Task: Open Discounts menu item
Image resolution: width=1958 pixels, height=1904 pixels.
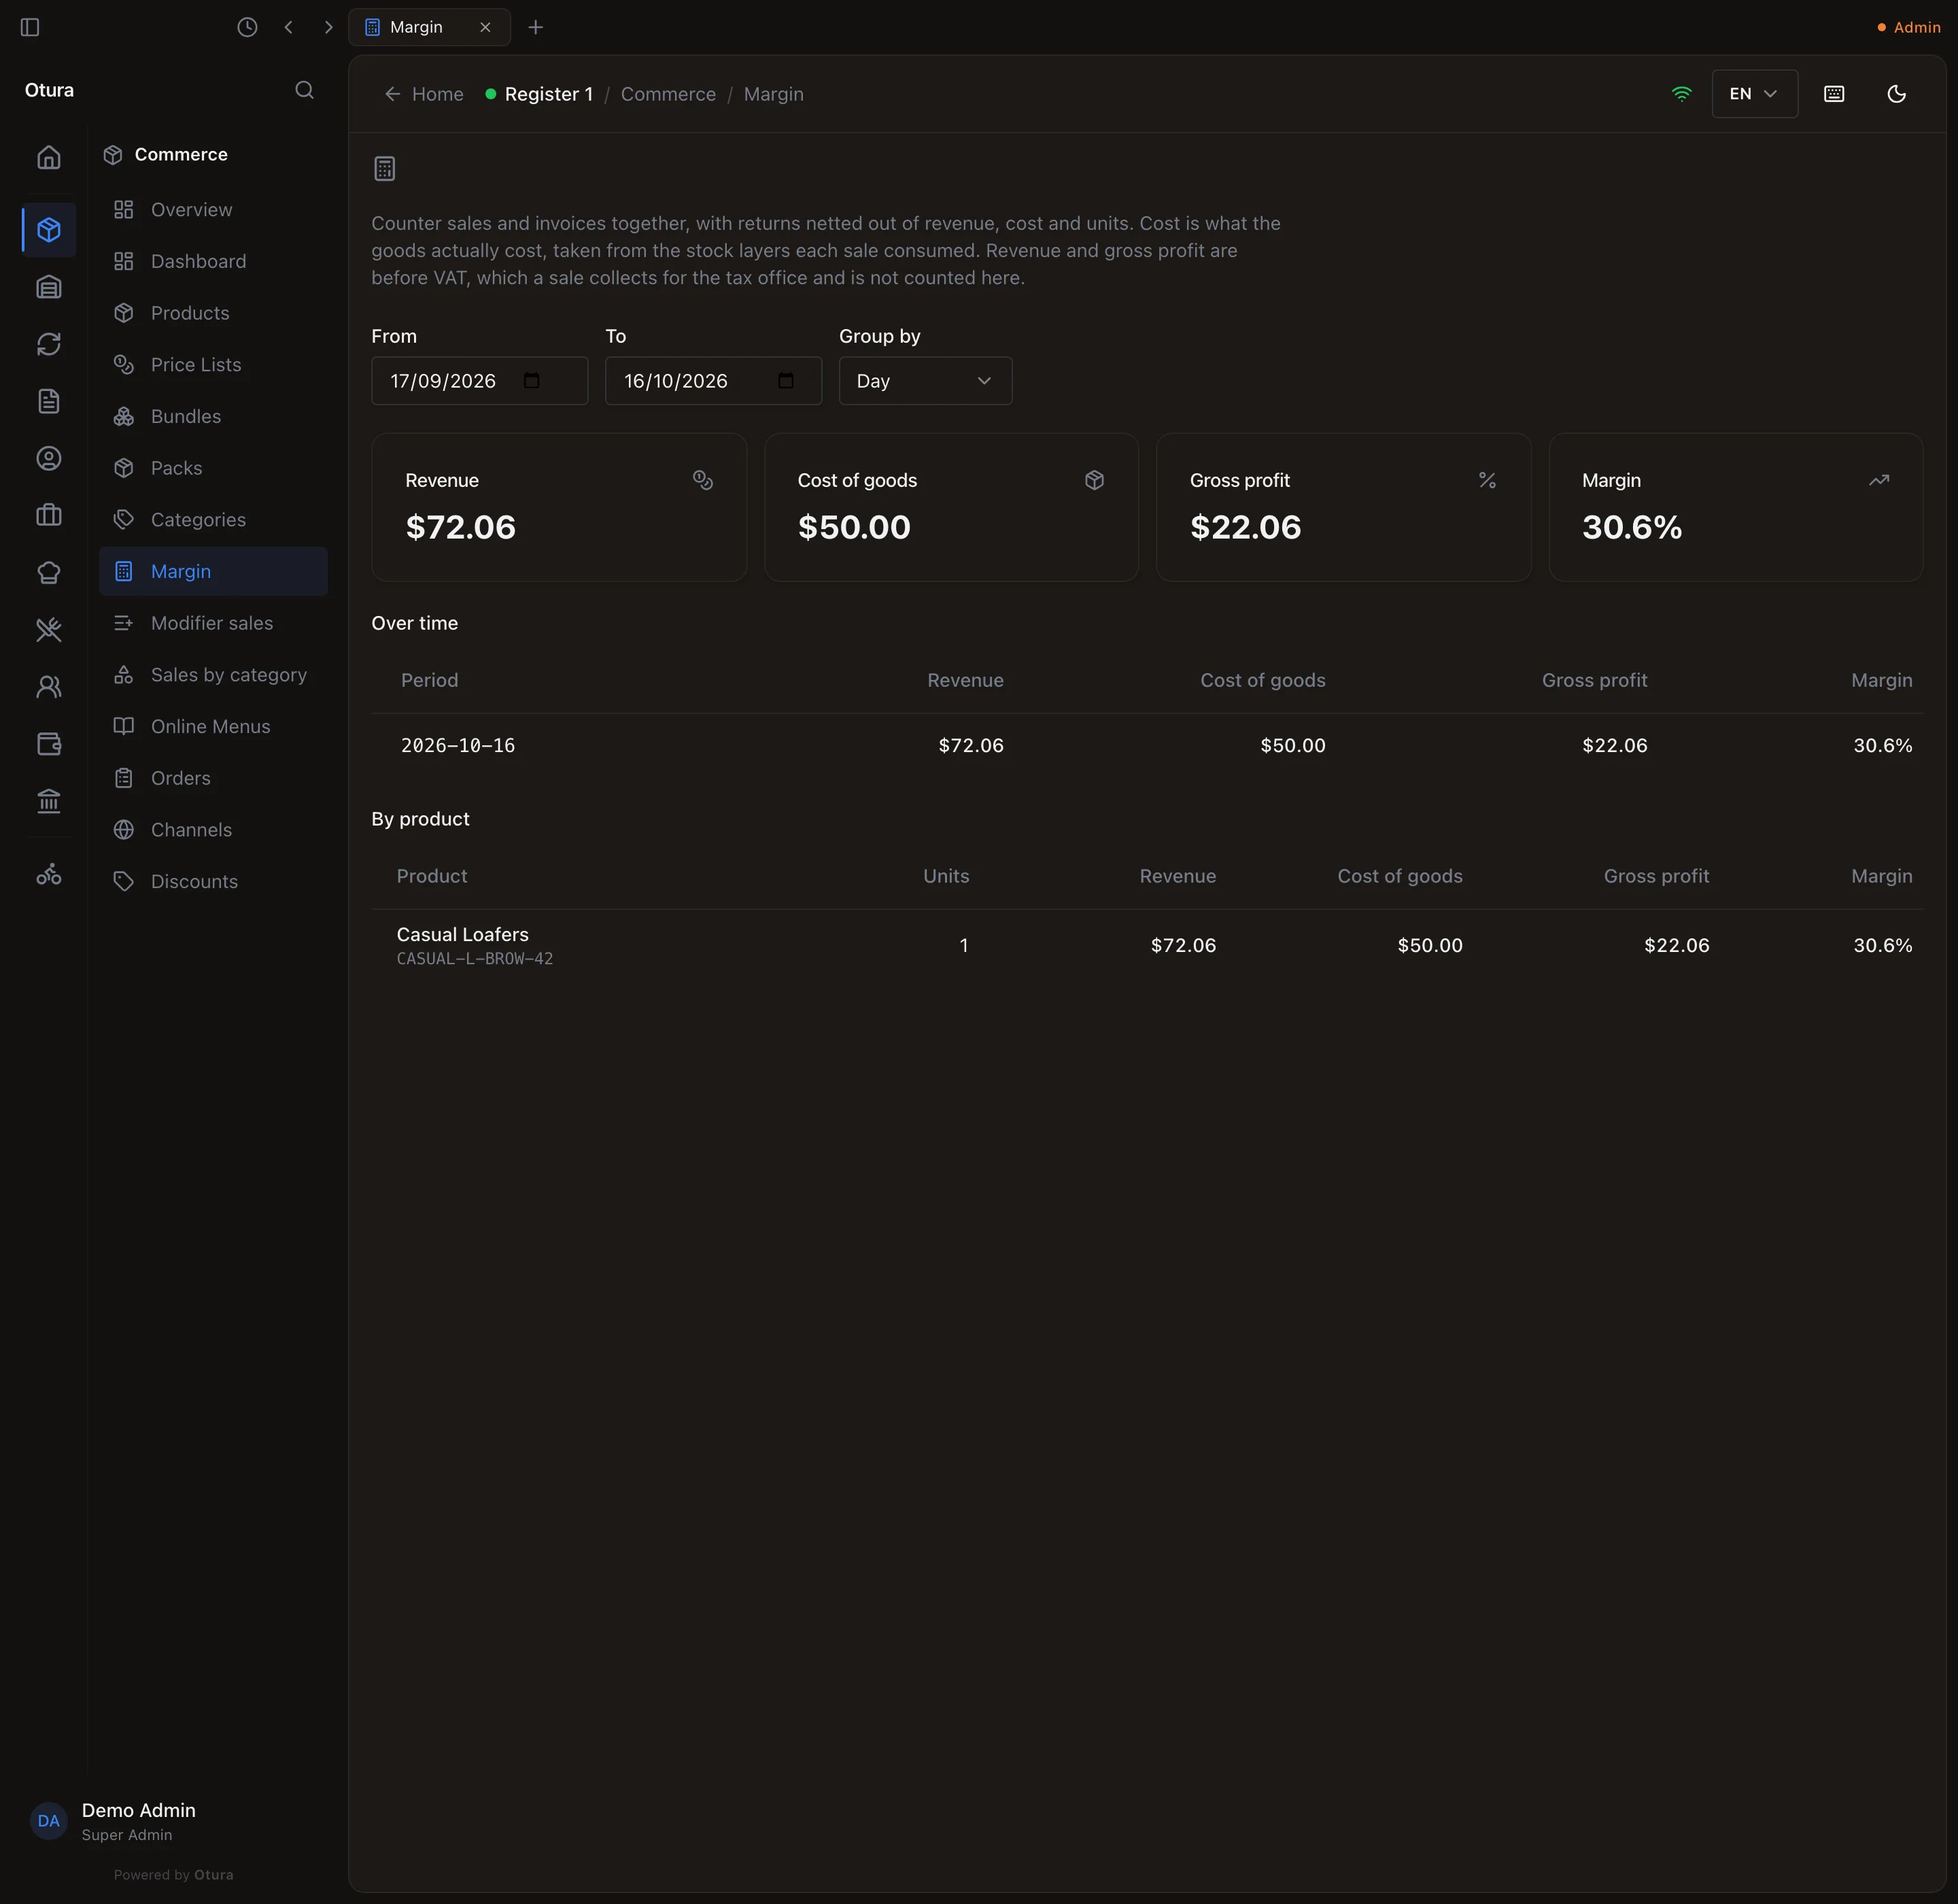Action: coord(213,882)
